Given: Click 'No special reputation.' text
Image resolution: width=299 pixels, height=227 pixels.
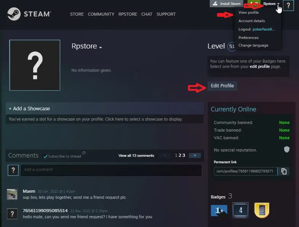Looking at the screenshot, I should pos(235,150).
